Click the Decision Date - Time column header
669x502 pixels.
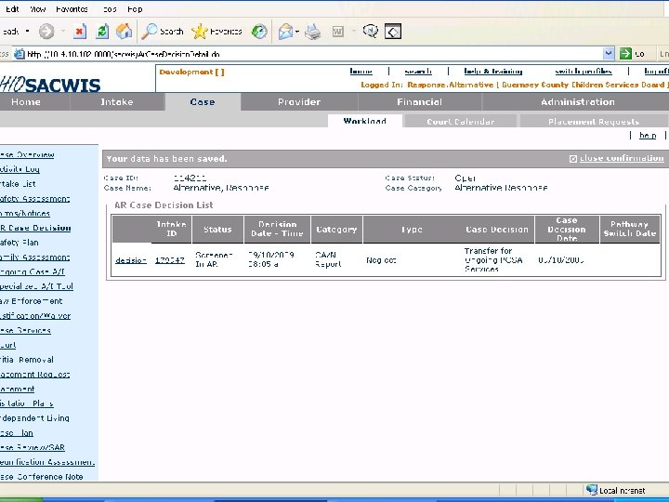pyautogui.click(x=277, y=230)
